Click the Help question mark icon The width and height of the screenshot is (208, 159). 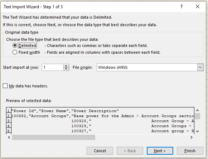point(182,6)
